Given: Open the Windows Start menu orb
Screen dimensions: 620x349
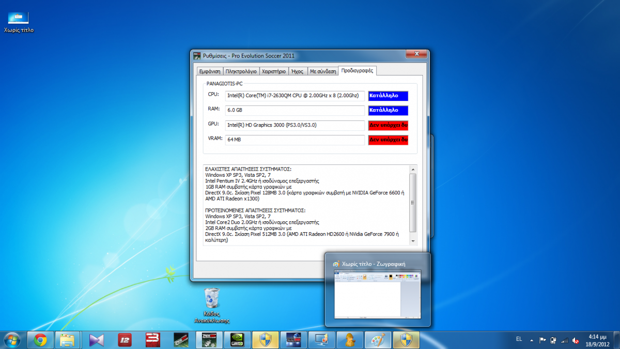Looking at the screenshot, I should point(11,340).
